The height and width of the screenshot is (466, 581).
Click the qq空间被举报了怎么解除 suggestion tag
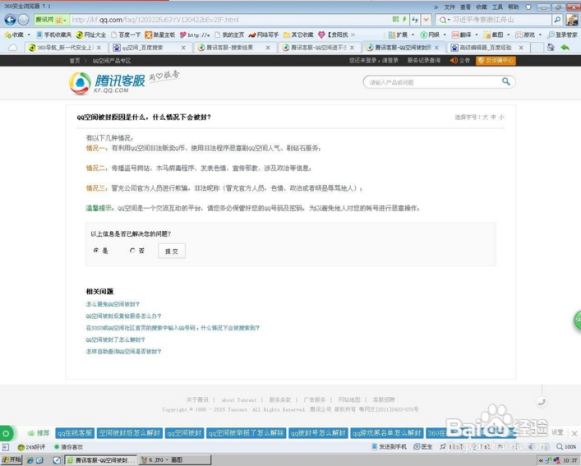click(246, 433)
